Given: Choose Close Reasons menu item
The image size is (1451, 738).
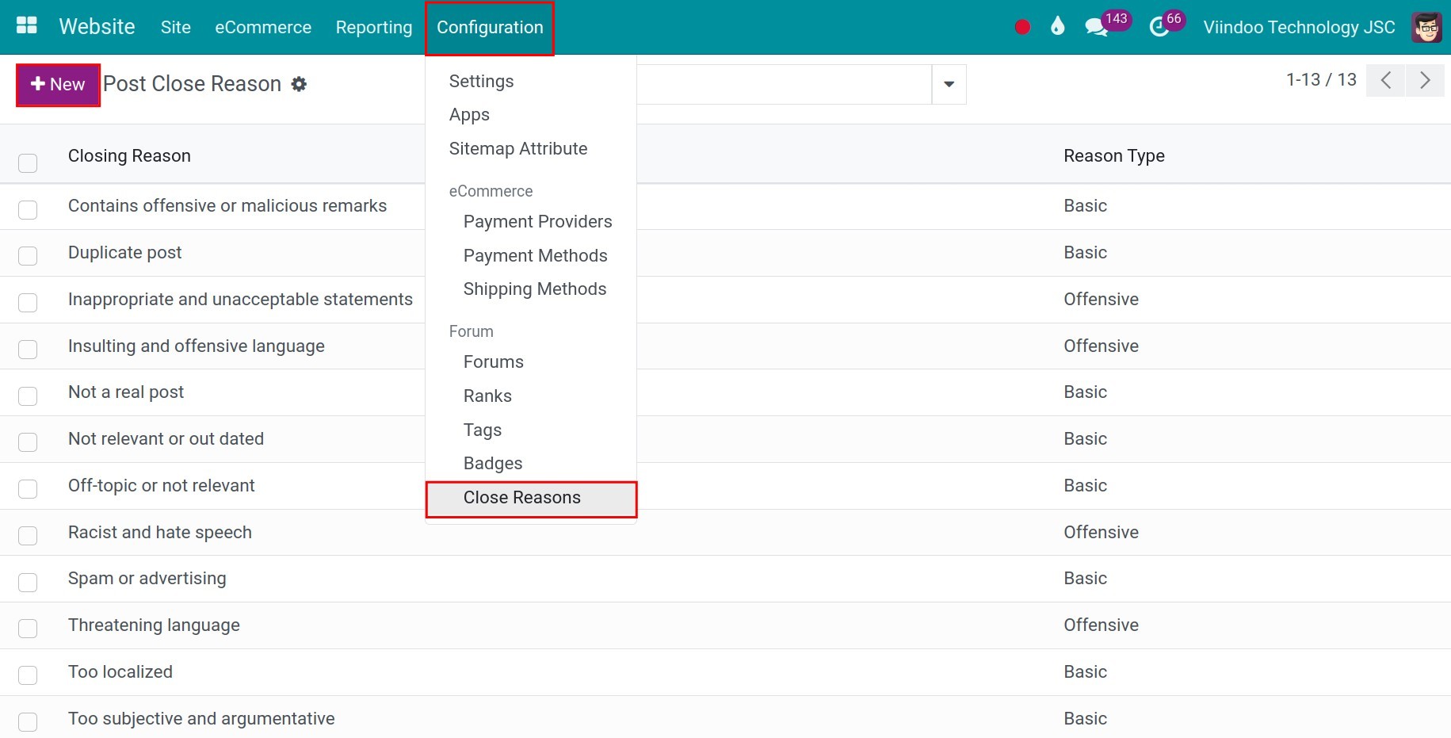Looking at the screenshot, I should 531,499.
